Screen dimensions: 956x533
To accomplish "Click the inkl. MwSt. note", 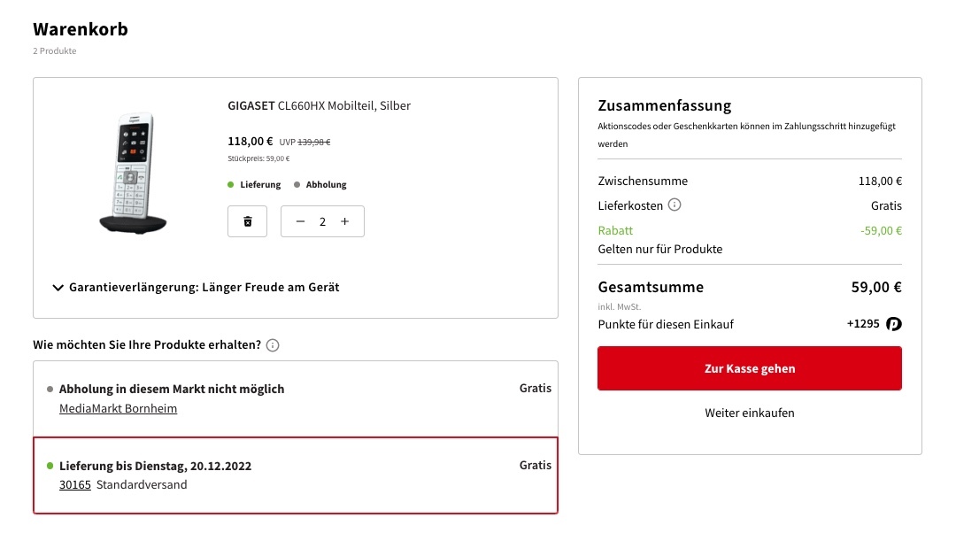I will (x=620, y=306).
